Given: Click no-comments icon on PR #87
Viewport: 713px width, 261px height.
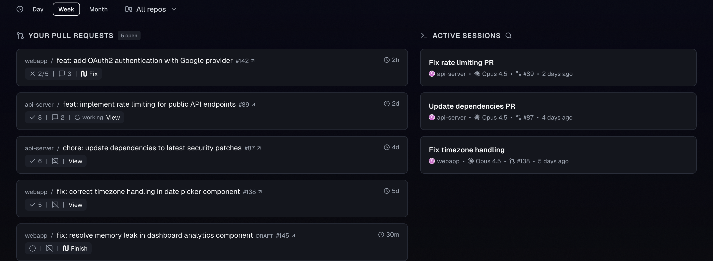Looking at the screenshot, I should (55, 161).
